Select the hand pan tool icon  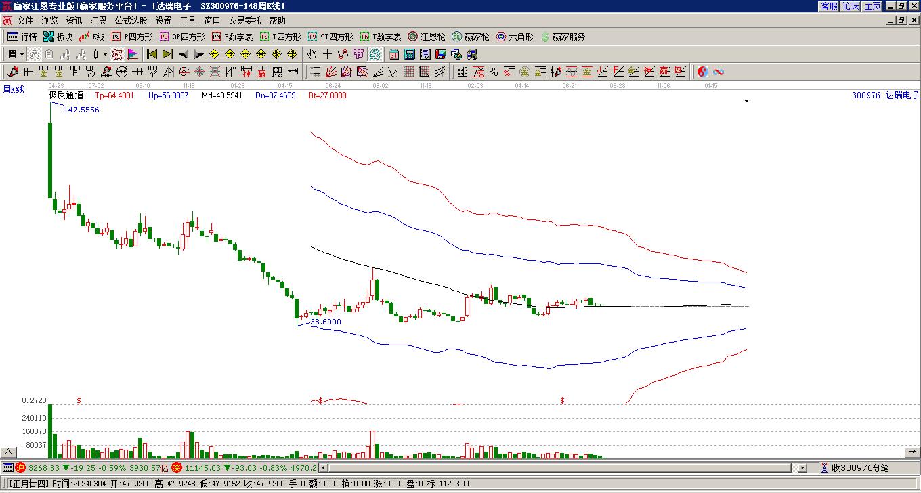(x=312, y=54)
